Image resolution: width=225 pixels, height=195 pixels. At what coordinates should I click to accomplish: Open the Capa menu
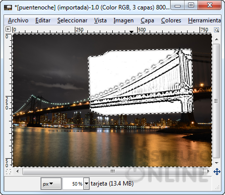point(147,20)
